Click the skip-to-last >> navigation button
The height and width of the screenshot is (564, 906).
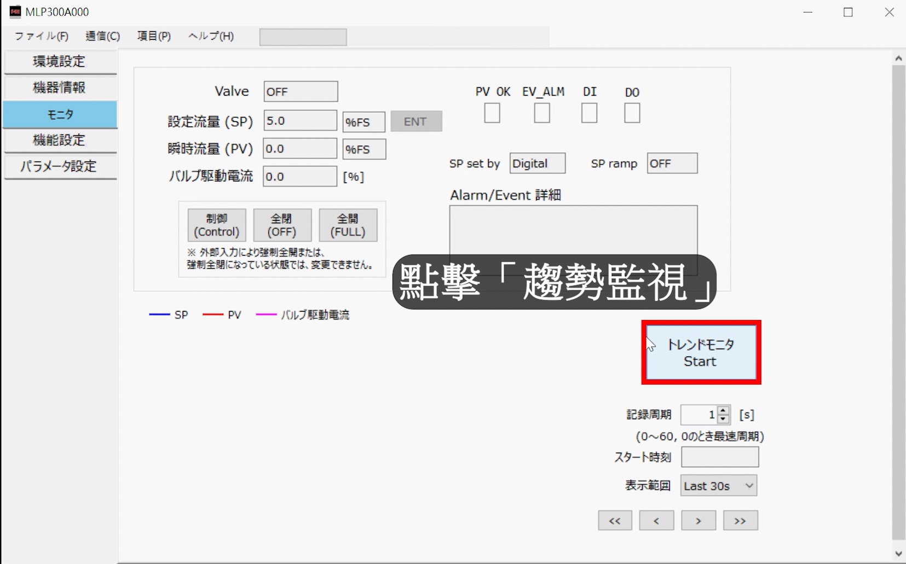(x=740, y=521)
